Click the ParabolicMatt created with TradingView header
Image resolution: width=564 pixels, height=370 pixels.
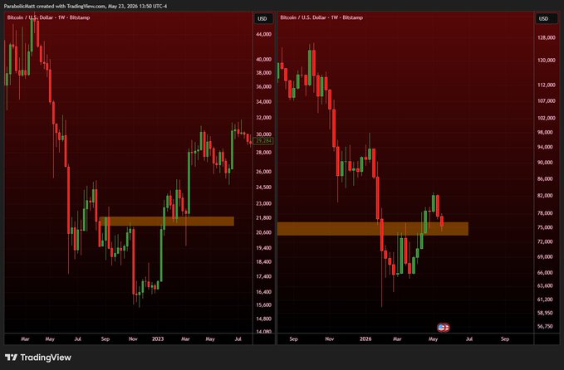point(86,6)
